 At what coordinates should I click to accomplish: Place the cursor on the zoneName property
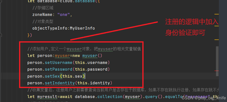tap(42, 15)
